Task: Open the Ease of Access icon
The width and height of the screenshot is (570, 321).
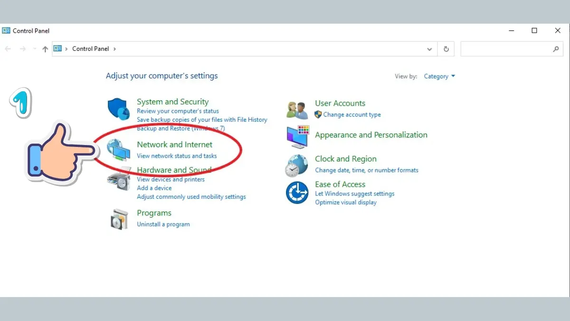Action: coord(297,193)
